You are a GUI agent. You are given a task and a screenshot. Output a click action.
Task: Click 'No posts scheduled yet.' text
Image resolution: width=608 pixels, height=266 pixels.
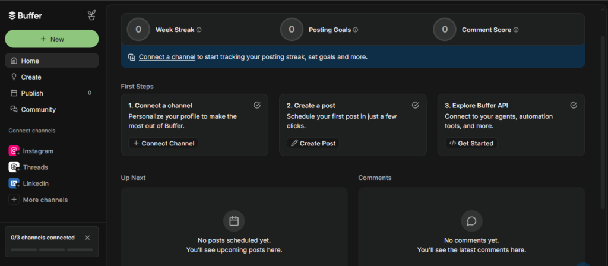234,240
